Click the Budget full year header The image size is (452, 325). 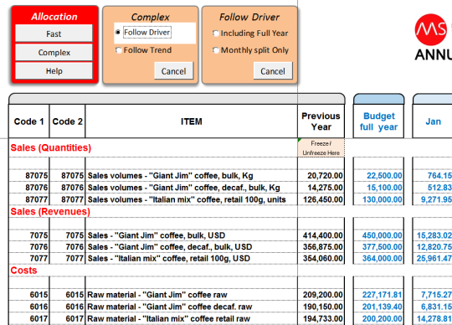click(x=378, y=121)
